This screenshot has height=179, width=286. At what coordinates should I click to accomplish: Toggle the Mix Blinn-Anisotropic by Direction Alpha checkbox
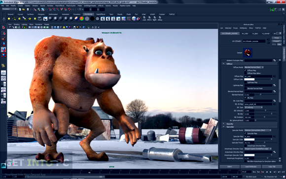click(x=246, y=161)
